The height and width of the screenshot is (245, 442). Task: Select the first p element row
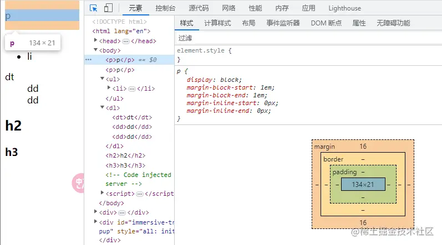[x=129, y=60]
